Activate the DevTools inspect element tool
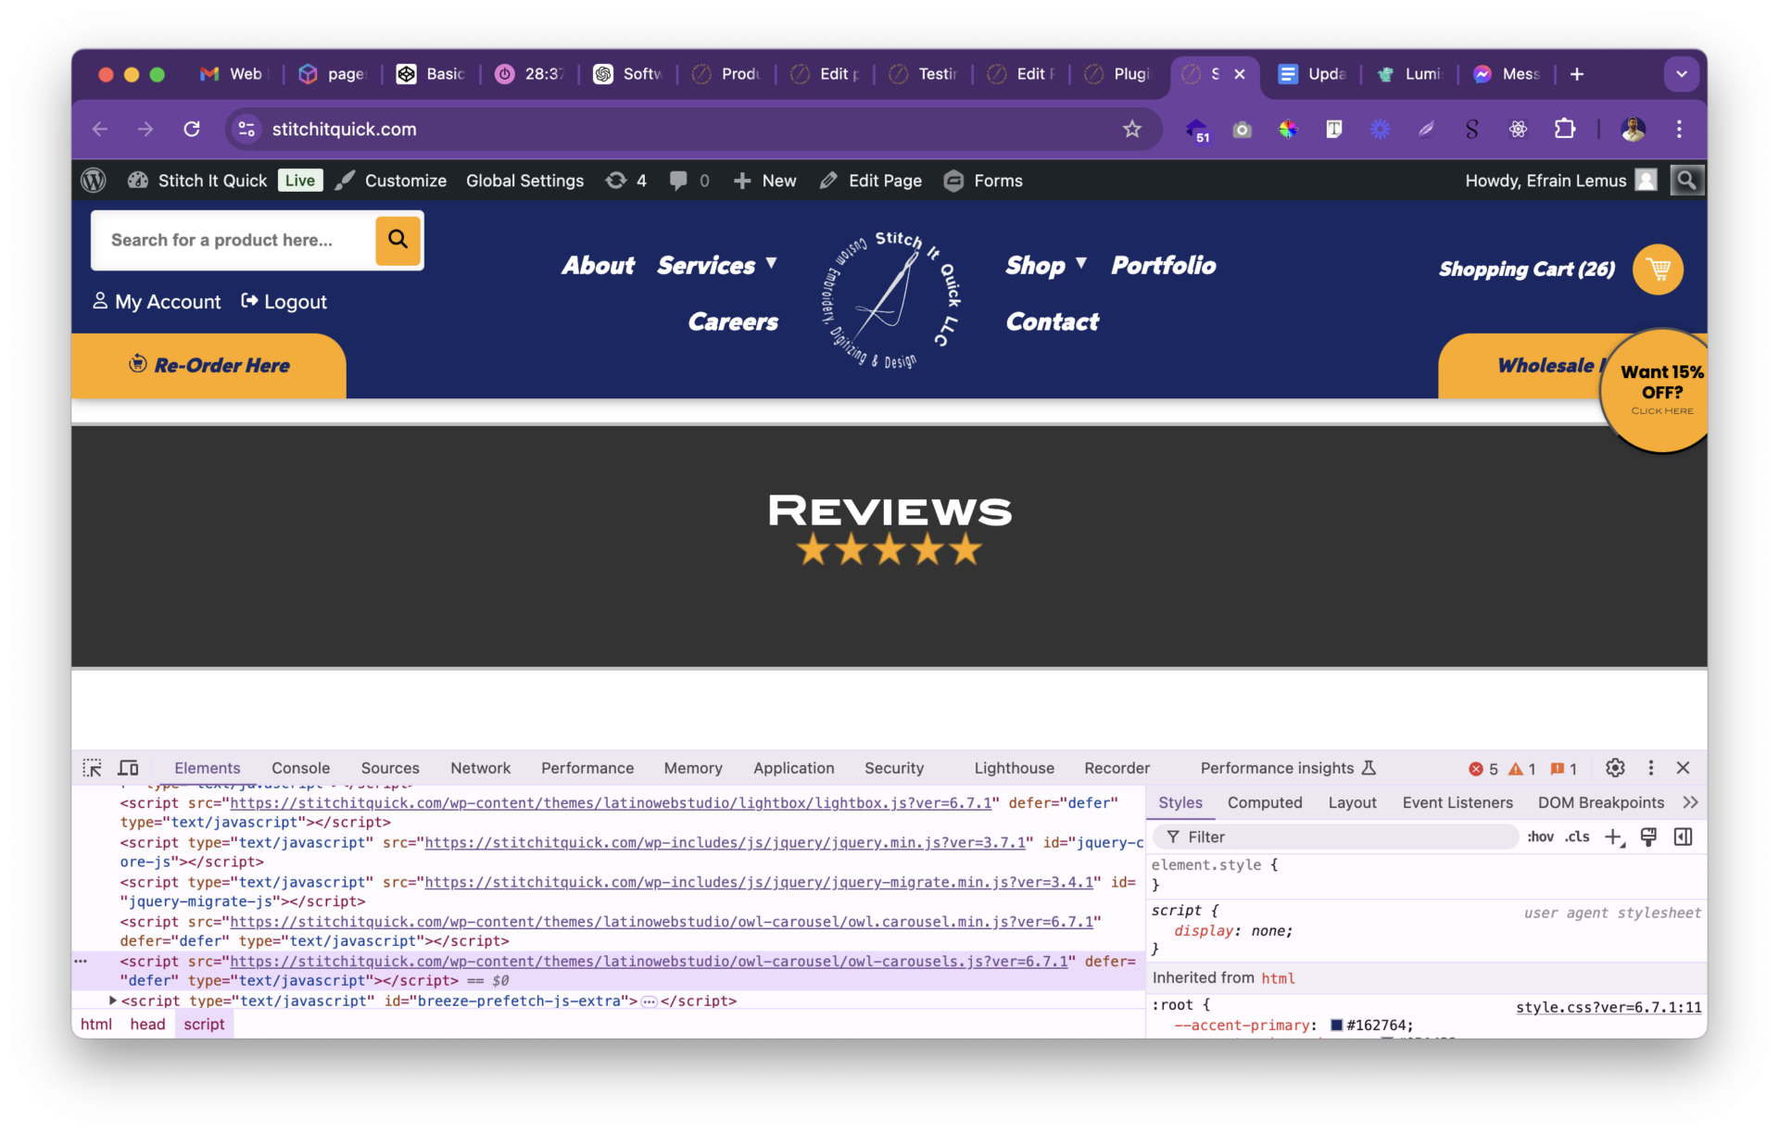The image size is (1779, 1133). (x=93, y=768)
